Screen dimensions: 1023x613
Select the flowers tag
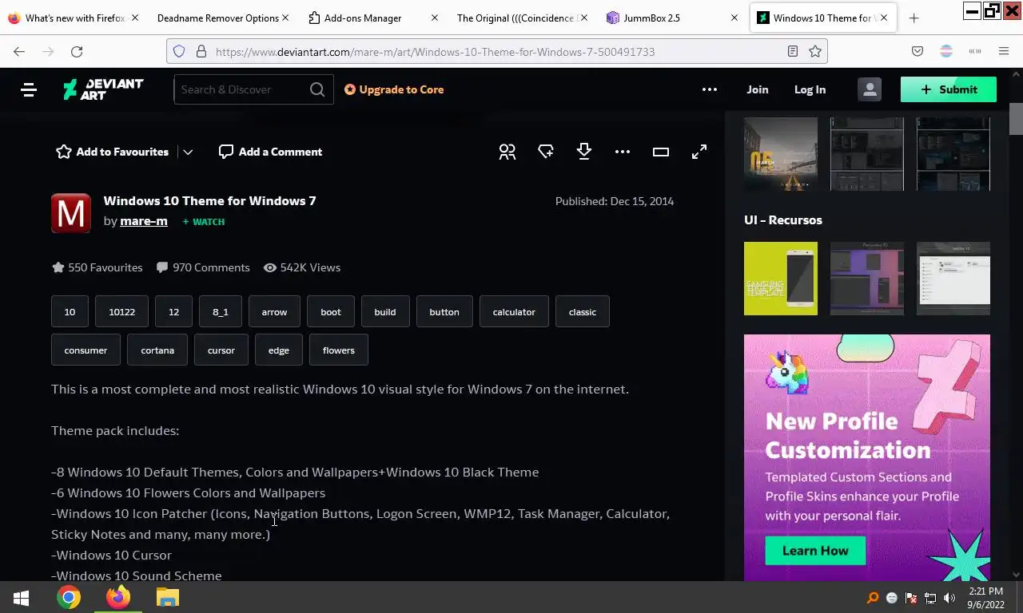tap(339, 350)
